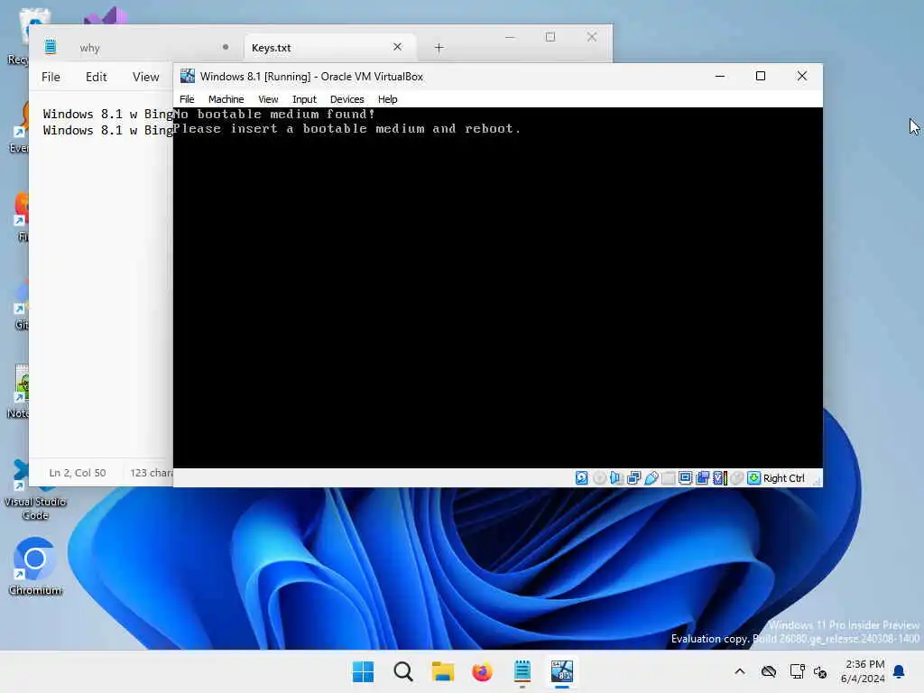Click the network tray icon
924x693 pixels.
tap(798, 671)
